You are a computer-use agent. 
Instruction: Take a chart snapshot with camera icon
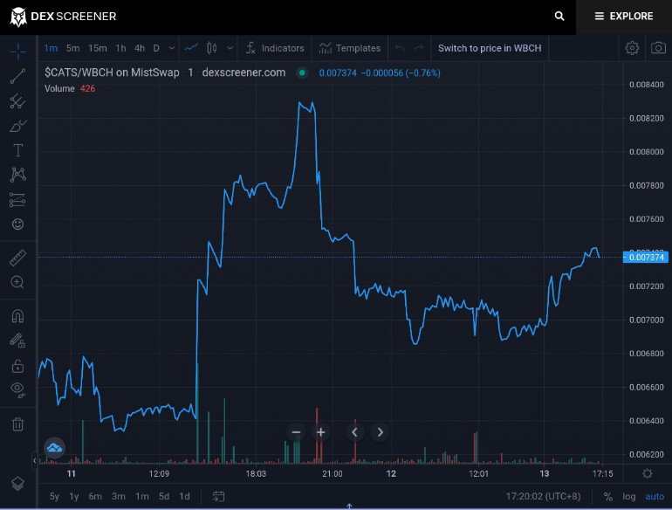click(658, 48)
